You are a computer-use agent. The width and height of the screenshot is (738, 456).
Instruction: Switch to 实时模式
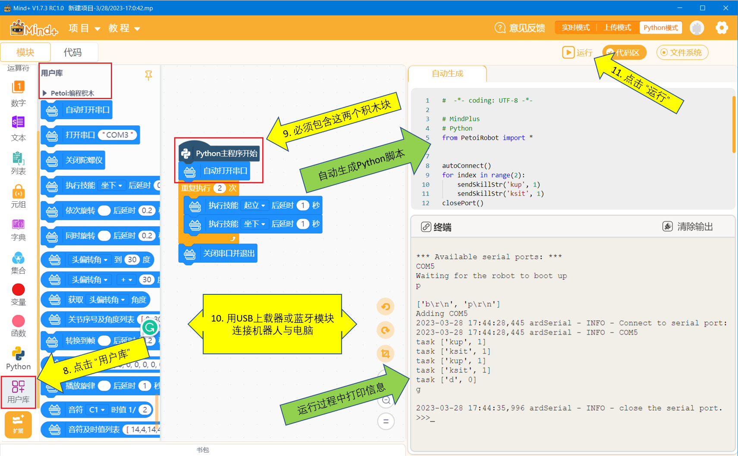pos(575,28)
